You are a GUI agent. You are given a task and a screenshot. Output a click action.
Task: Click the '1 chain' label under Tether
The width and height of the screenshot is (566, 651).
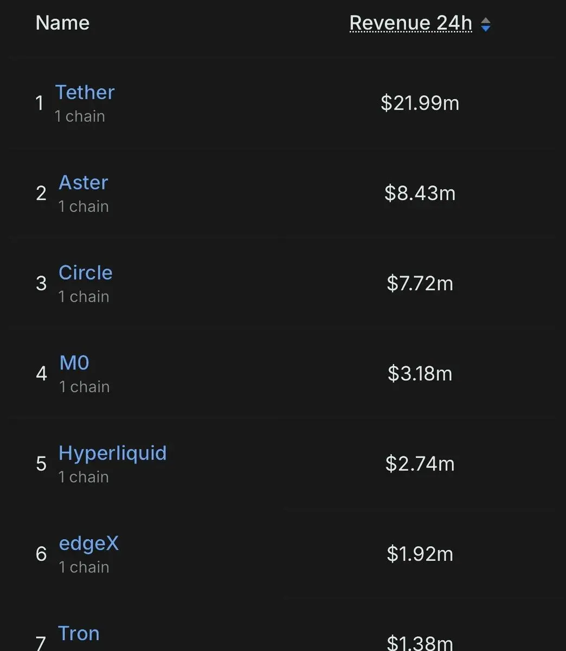pyautogui.click(x=80, y=116)
